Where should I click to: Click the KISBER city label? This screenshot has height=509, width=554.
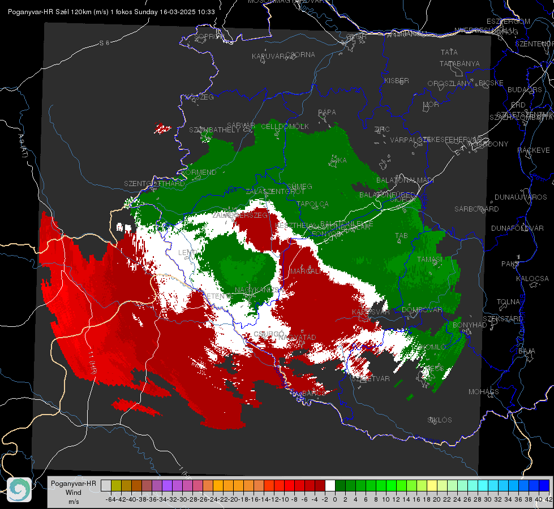397,80
